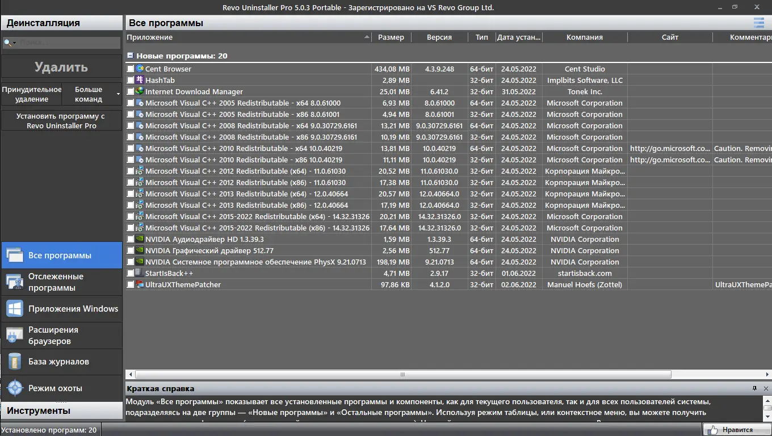This screenshot has width=772, height=436.
Task: Click the UltraUXThemePatcher app icon
Action: click(140, 284)
